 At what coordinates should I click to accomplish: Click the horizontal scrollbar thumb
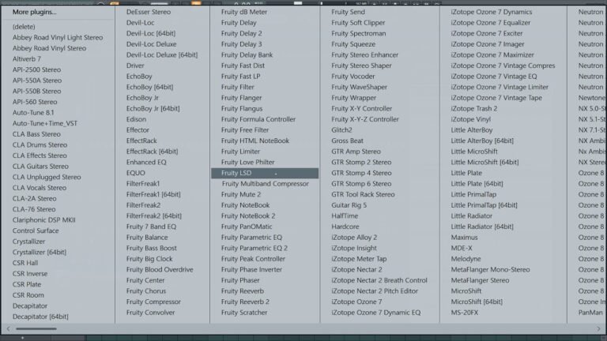(x=36, y=328)
